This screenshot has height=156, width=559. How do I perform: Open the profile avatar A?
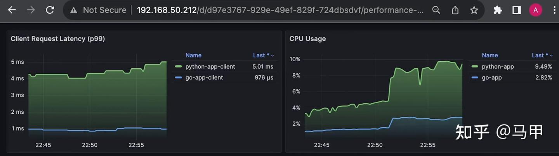[x=536, y=10]
